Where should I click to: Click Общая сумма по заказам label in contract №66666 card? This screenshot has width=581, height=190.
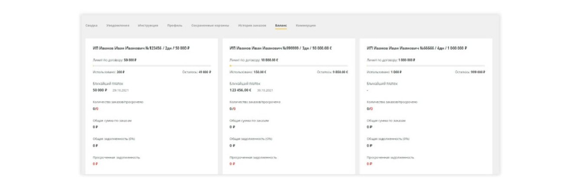(386, 120)
